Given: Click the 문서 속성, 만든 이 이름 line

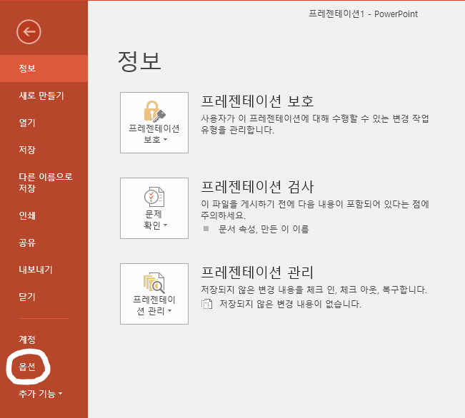Looking at the screenshot, I should (x=264, y=229).
